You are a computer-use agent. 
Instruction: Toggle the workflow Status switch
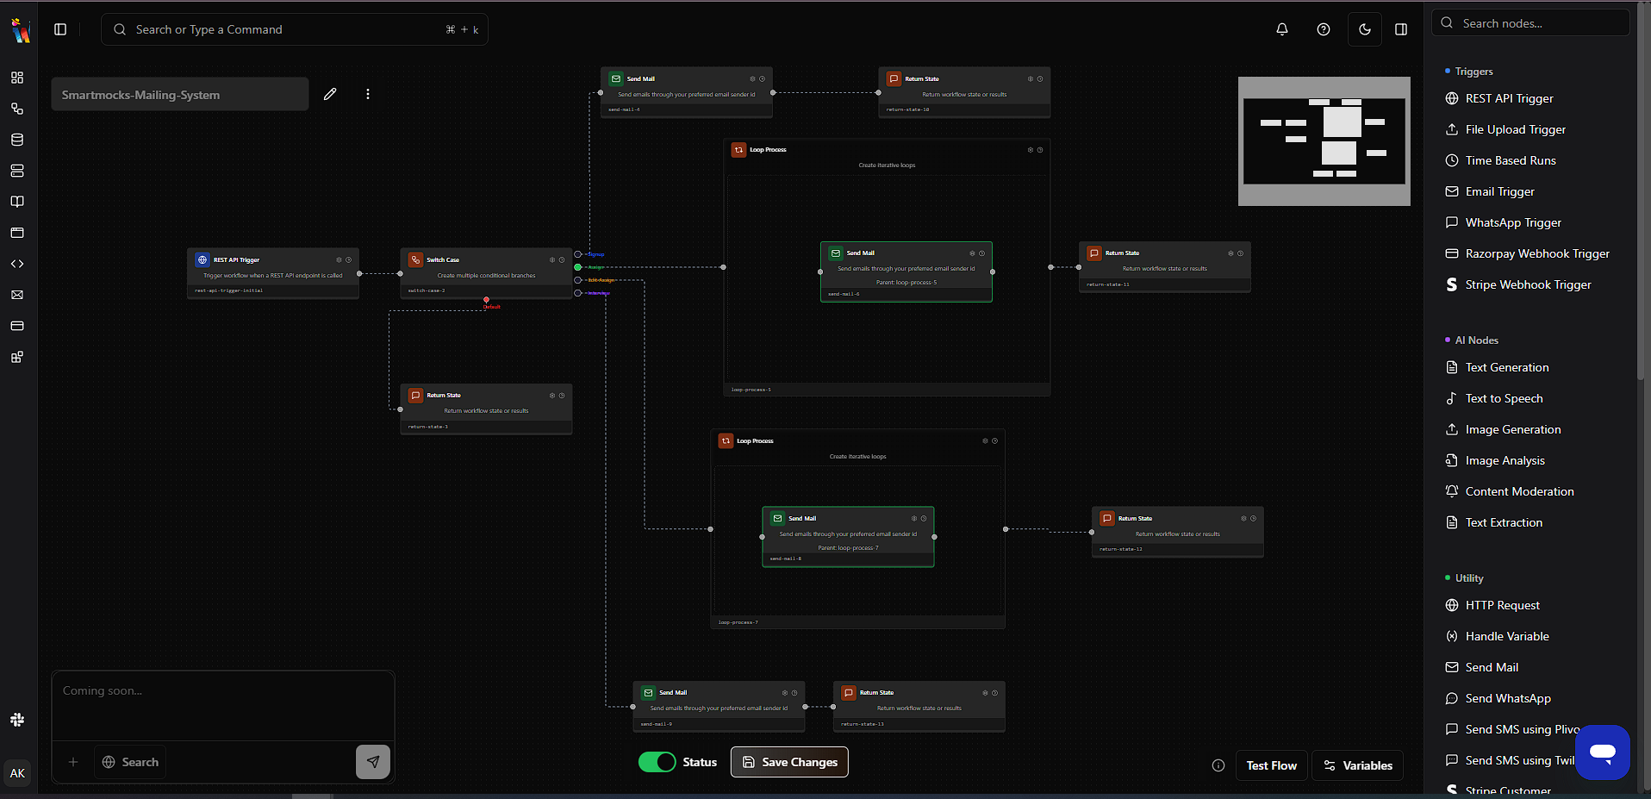click(657, 762)
